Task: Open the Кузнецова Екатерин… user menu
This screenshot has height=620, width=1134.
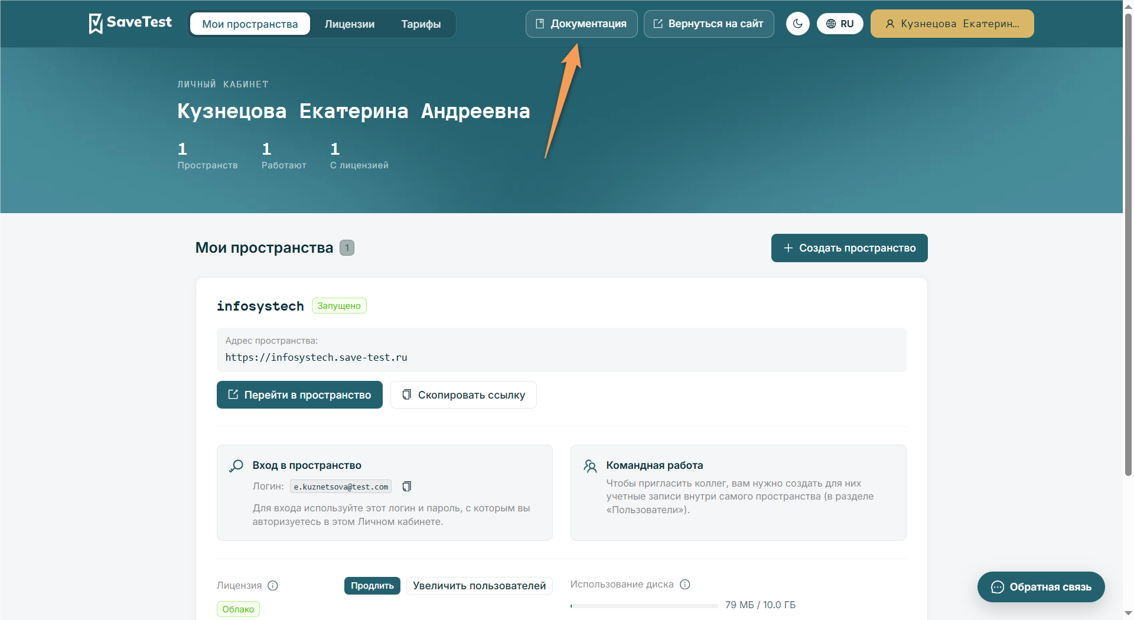Action: coord(952,24)
